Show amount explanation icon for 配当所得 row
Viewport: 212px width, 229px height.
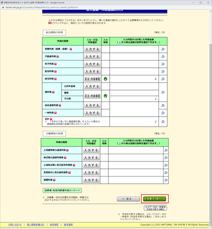(163, 72)
